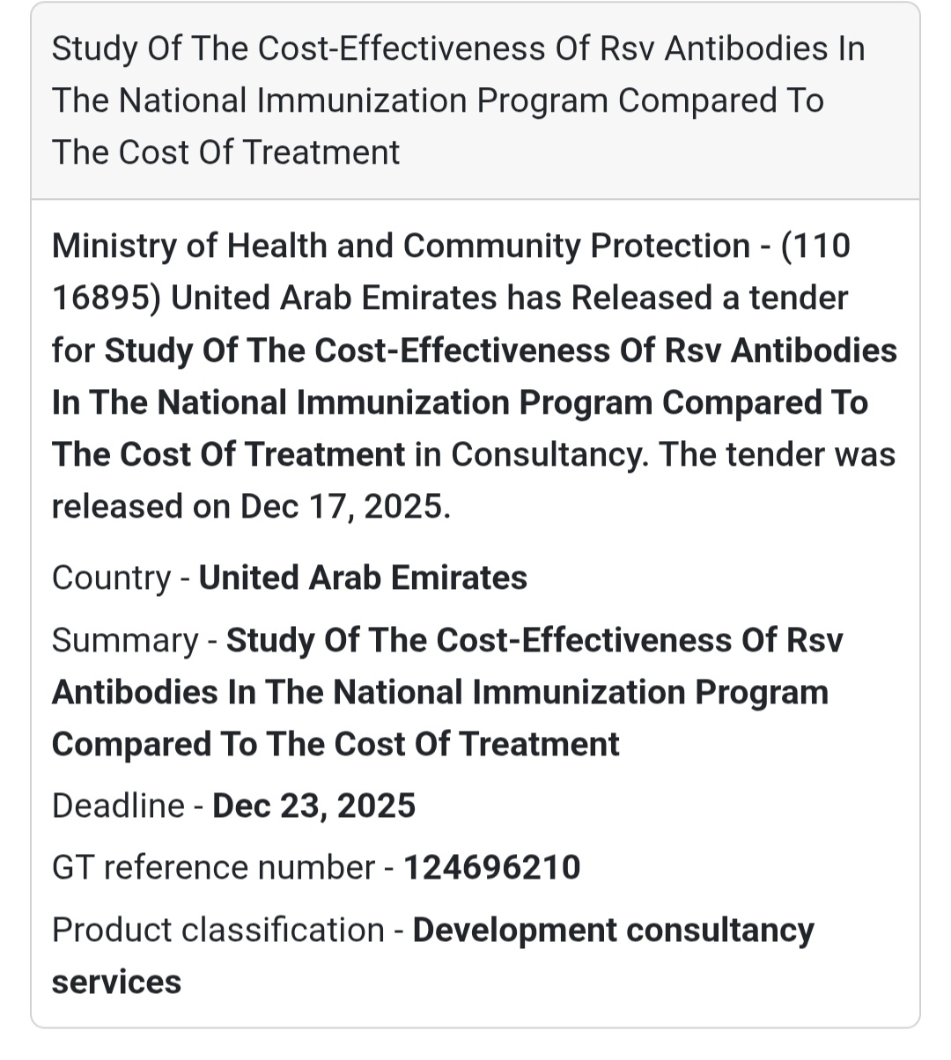Screen dimensions: 951x1060
Task: Select the reference number "124696210"
Action: coord(491,868)
